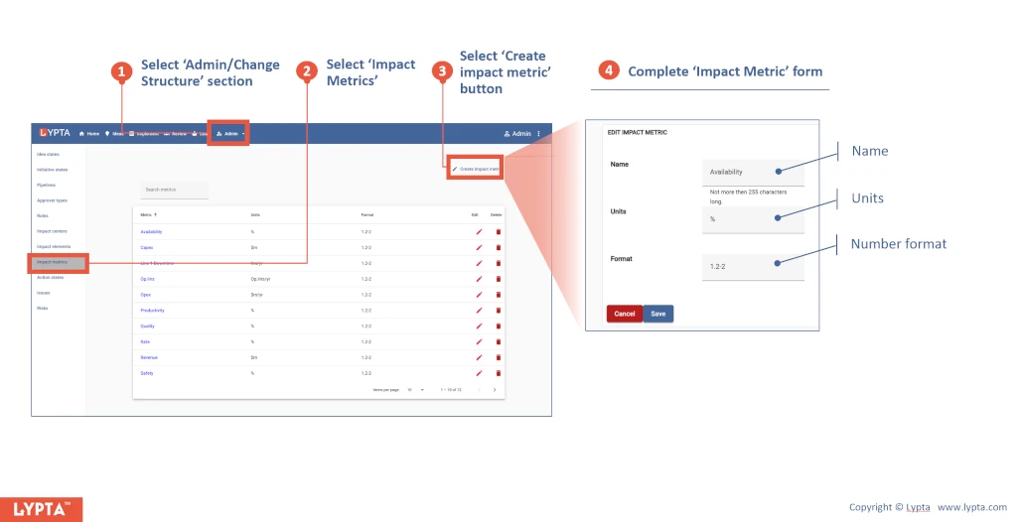Delete the Quality metric row
The image size is (1017, 522).
pyautogui.click(x=499, y=326)
